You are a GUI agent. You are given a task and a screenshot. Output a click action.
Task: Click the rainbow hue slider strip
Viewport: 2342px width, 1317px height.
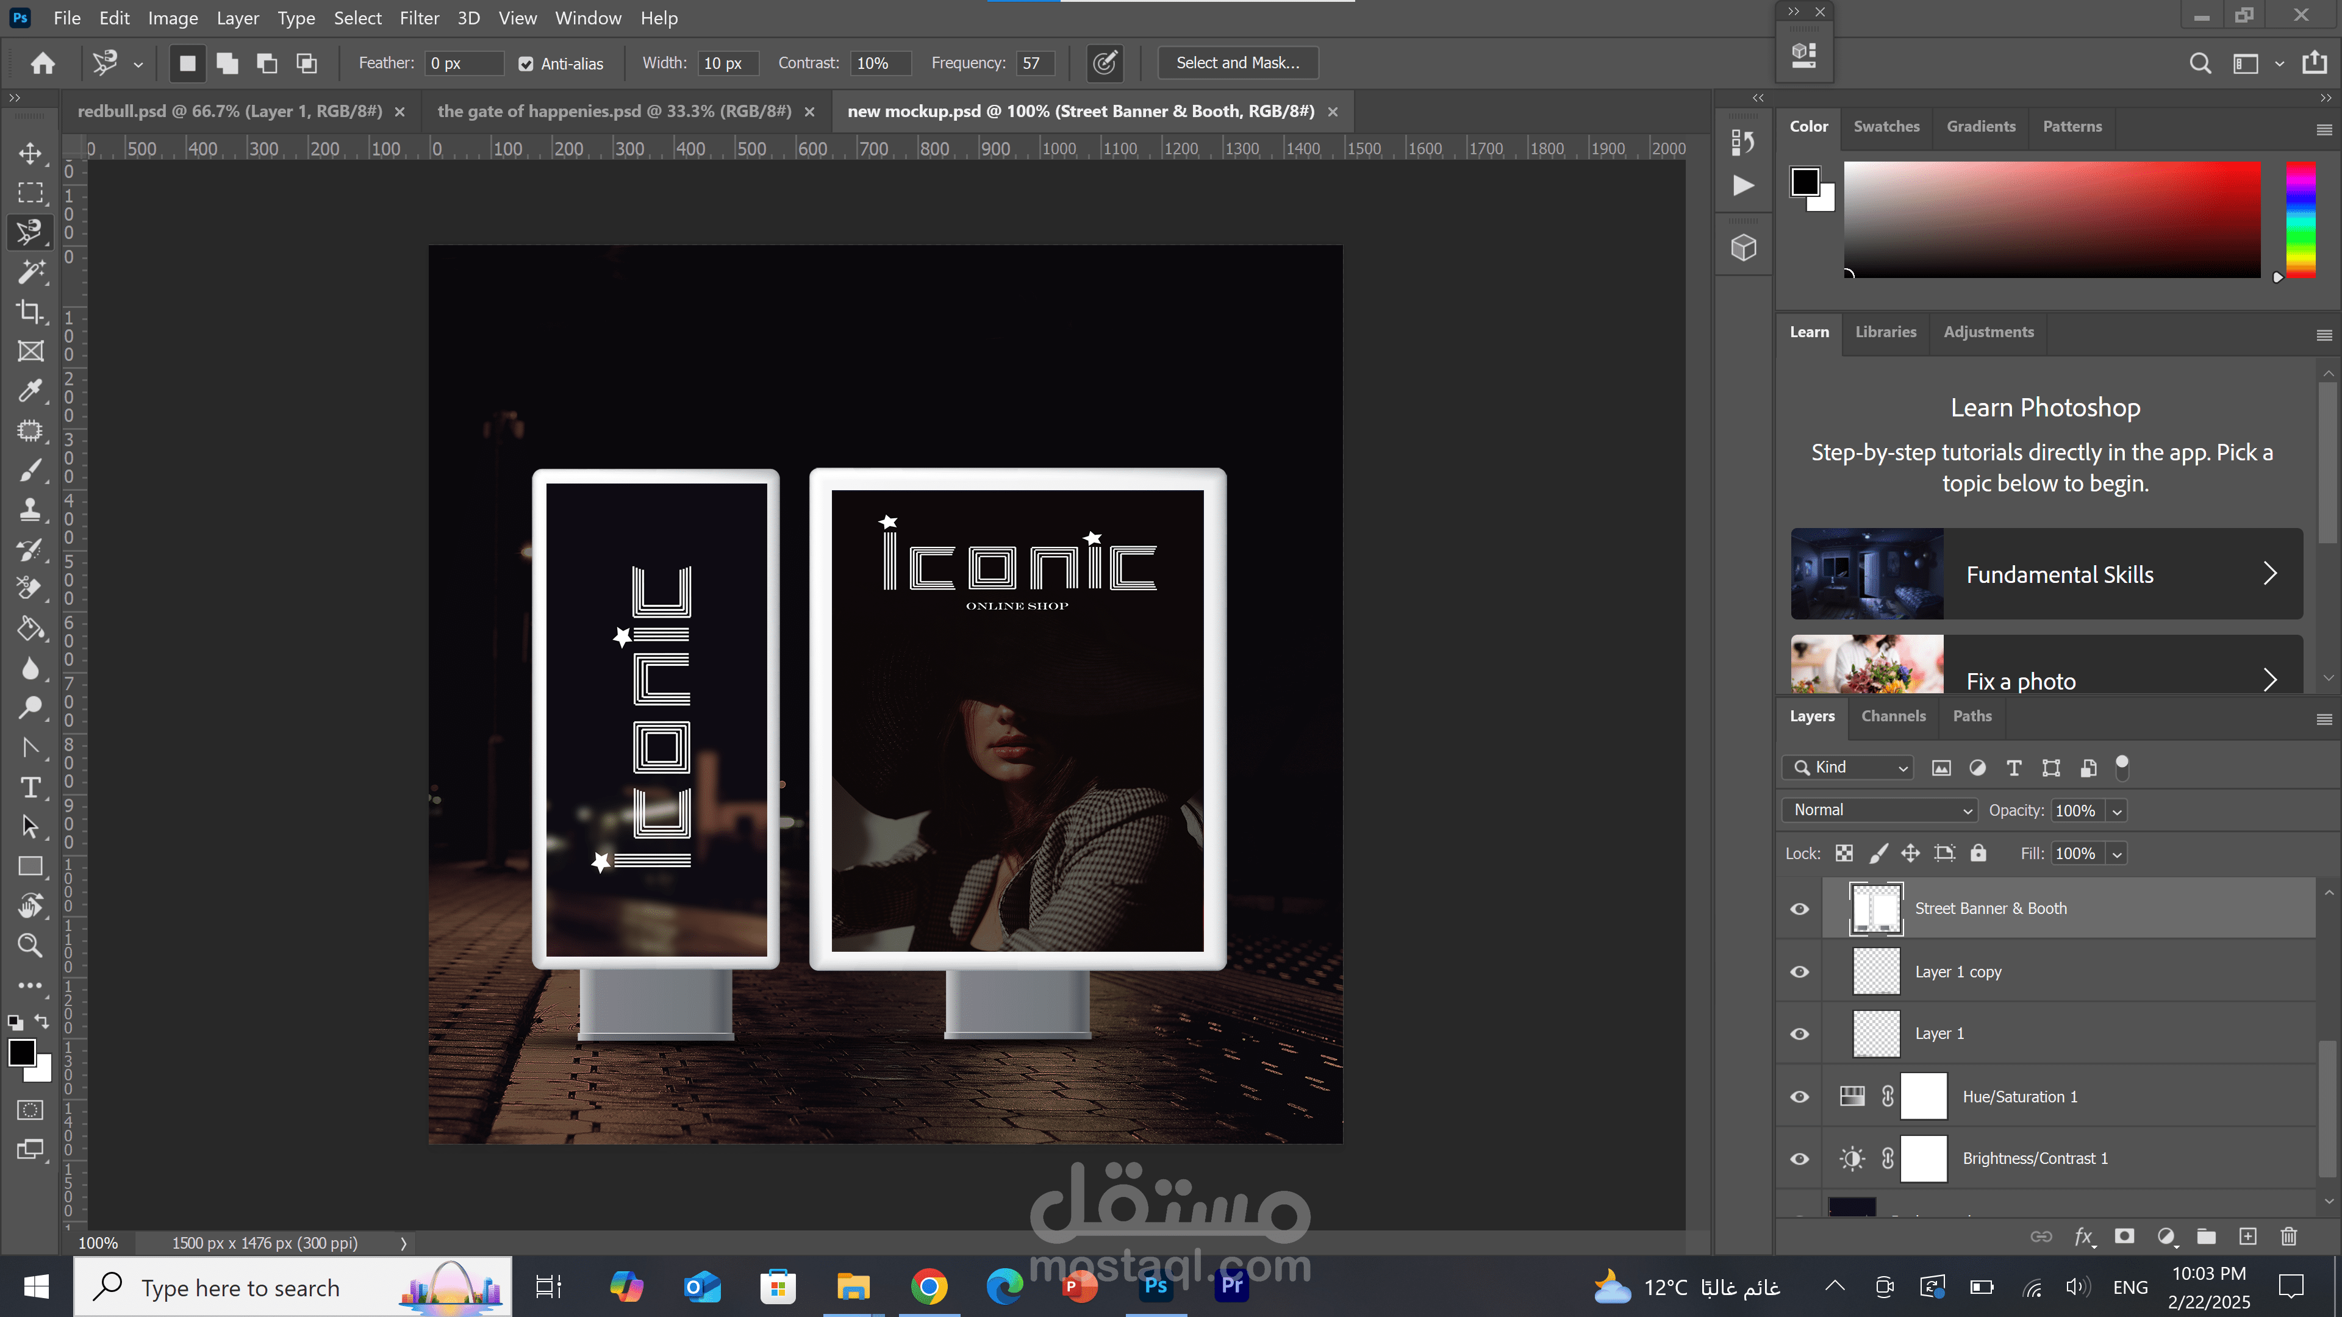pyautogui.click(x=2300, y=219)
